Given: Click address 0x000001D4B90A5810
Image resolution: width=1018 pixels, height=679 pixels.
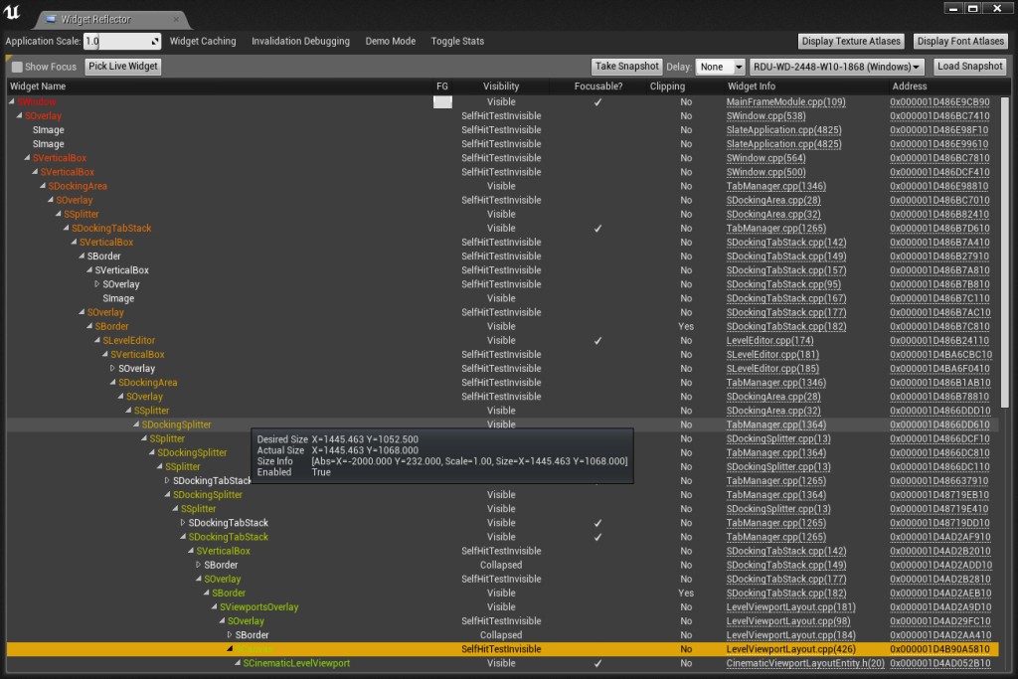Looking at the screenshot, I should (x=939, y=648).
